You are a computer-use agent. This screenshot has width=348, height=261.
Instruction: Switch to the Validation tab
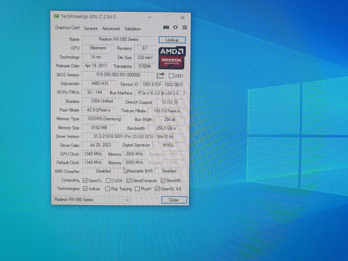[133, 29]
